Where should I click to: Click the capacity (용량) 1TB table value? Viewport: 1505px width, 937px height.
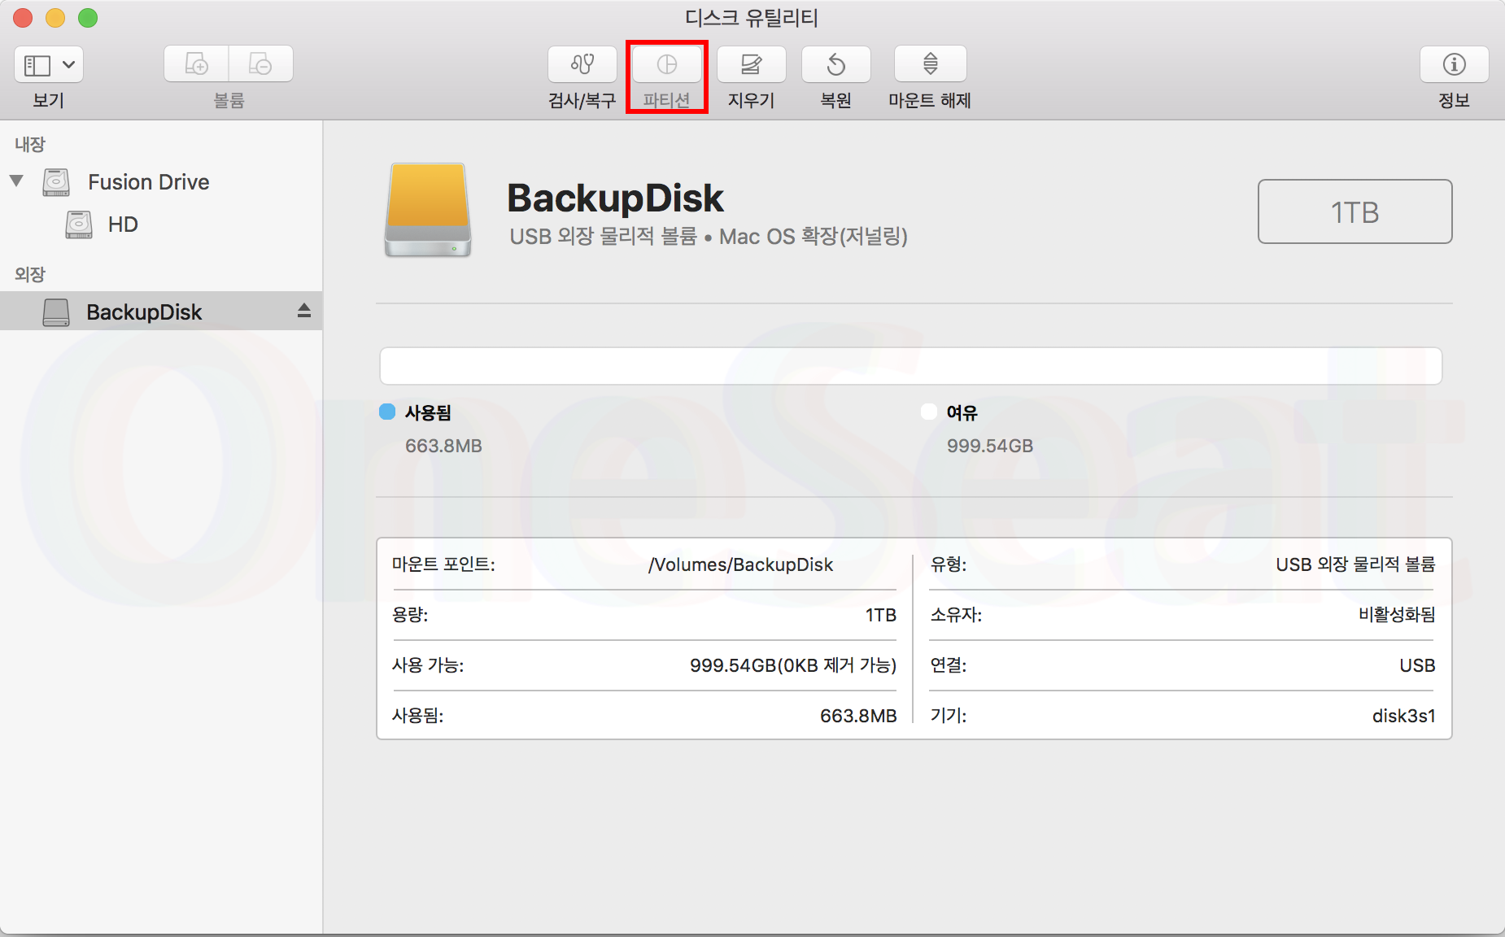click(x=880, y=615)
